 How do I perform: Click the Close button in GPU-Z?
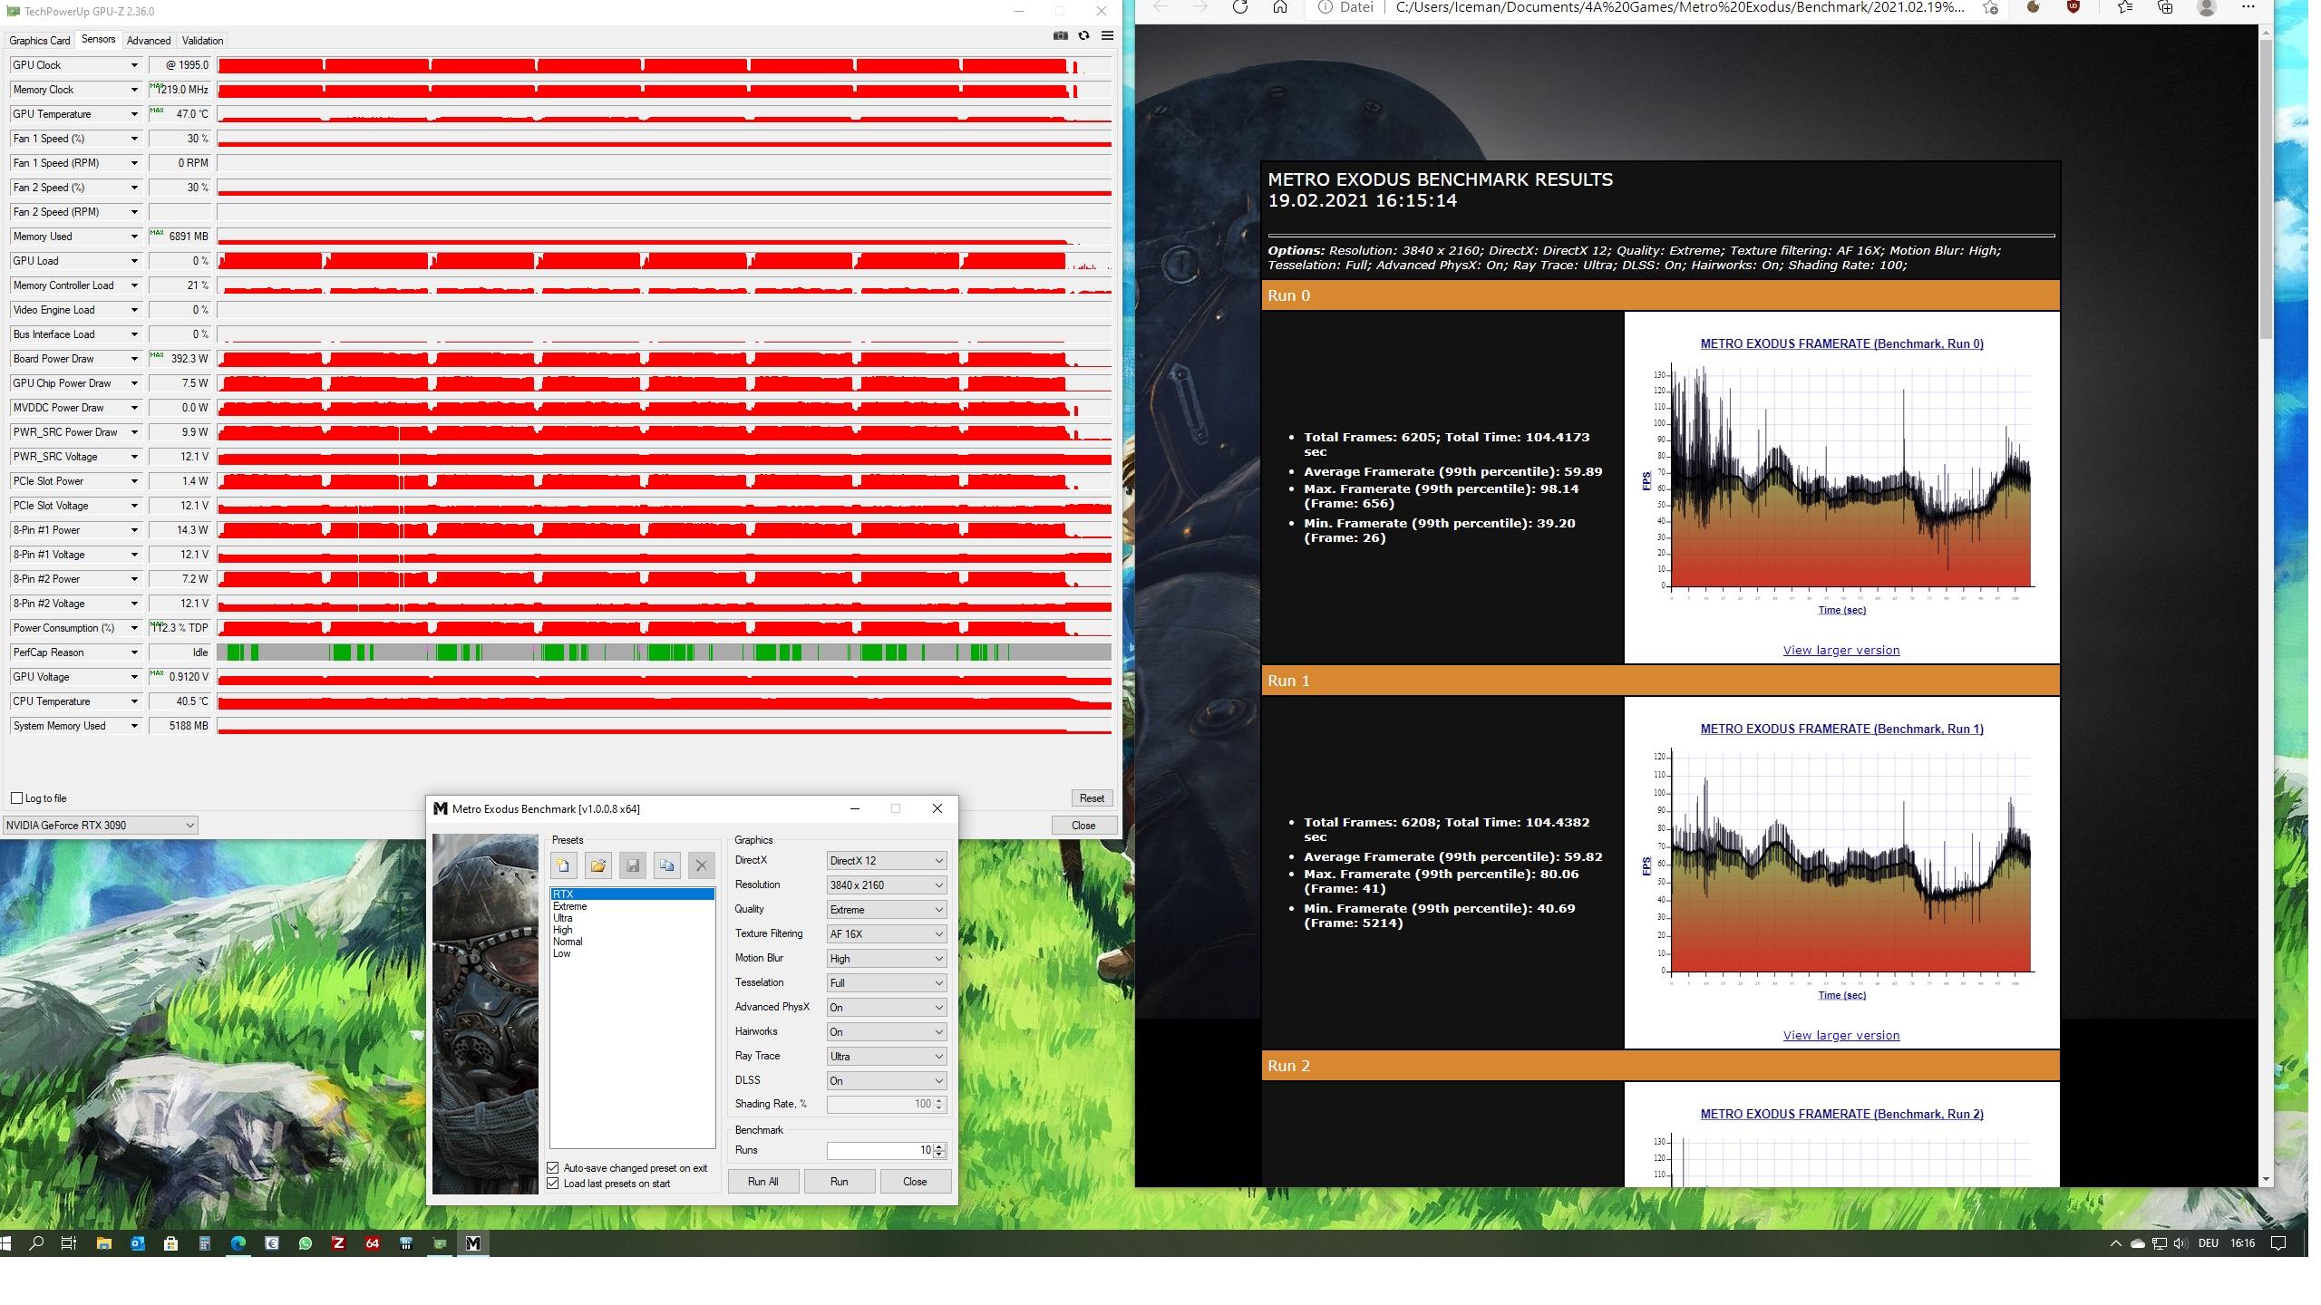coord(1083,826)
